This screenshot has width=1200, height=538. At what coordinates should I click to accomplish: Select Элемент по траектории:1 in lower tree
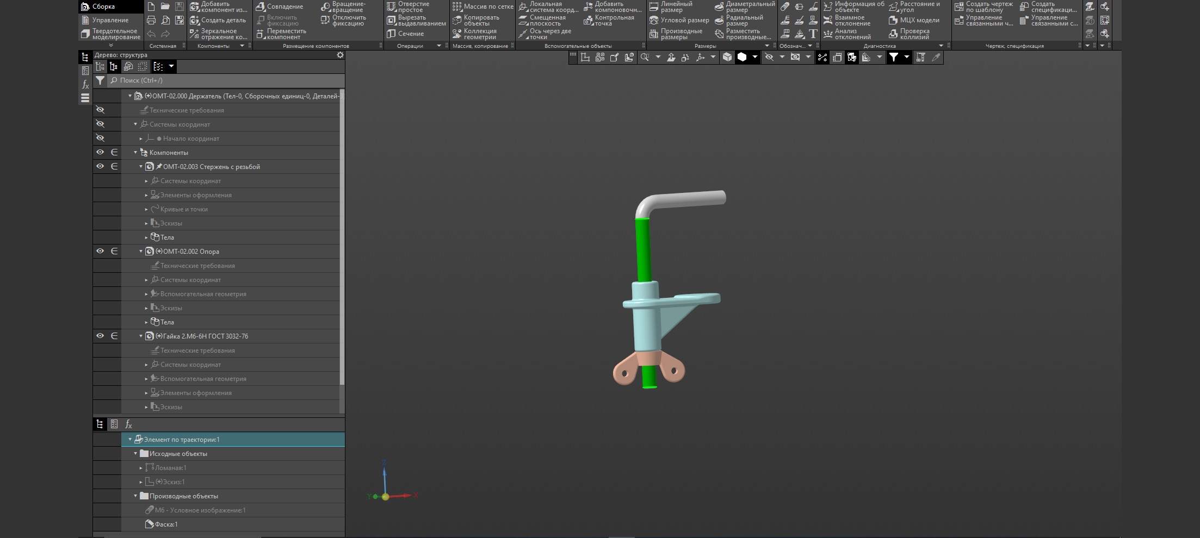233,440
